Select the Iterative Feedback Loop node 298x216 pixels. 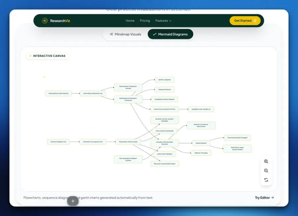pos(58,142)
